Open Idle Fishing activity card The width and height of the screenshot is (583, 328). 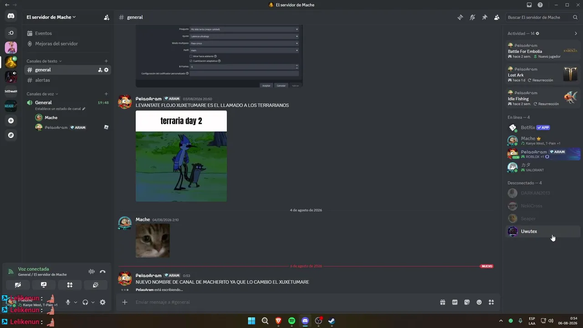click(542, 98)
